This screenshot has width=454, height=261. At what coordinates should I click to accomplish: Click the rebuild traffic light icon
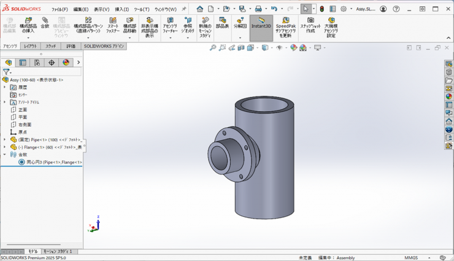coord(322,9)
